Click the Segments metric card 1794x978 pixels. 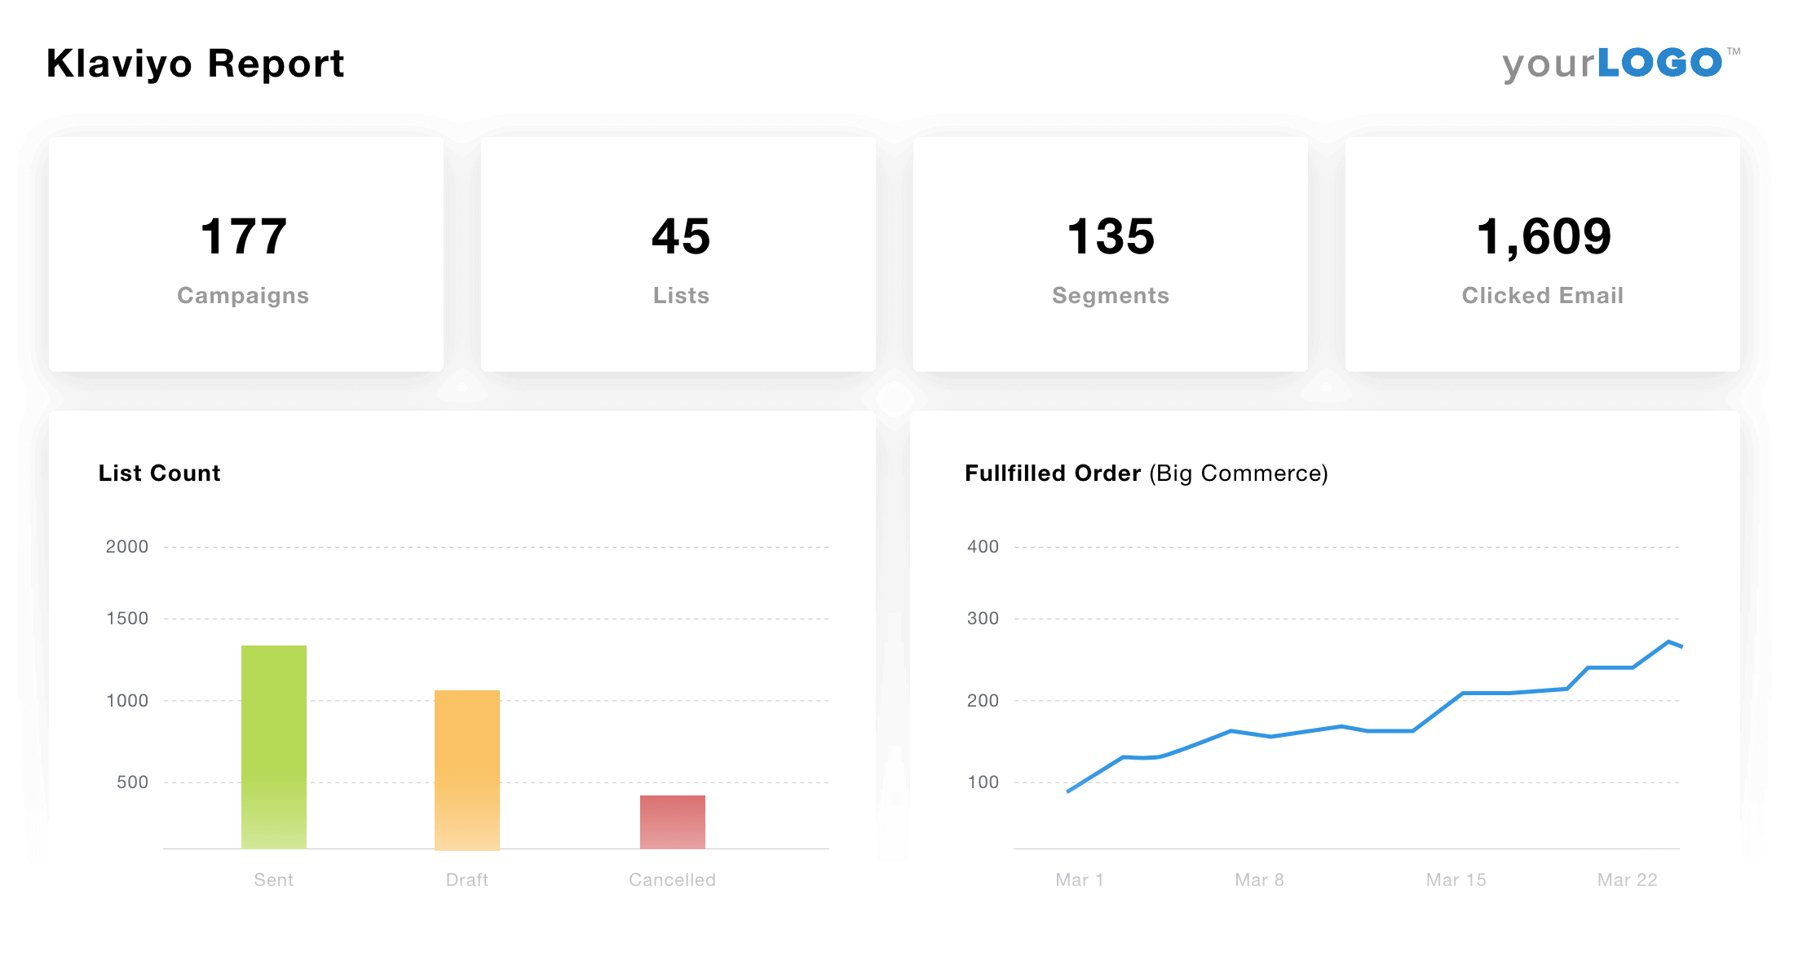(1111, 254)
